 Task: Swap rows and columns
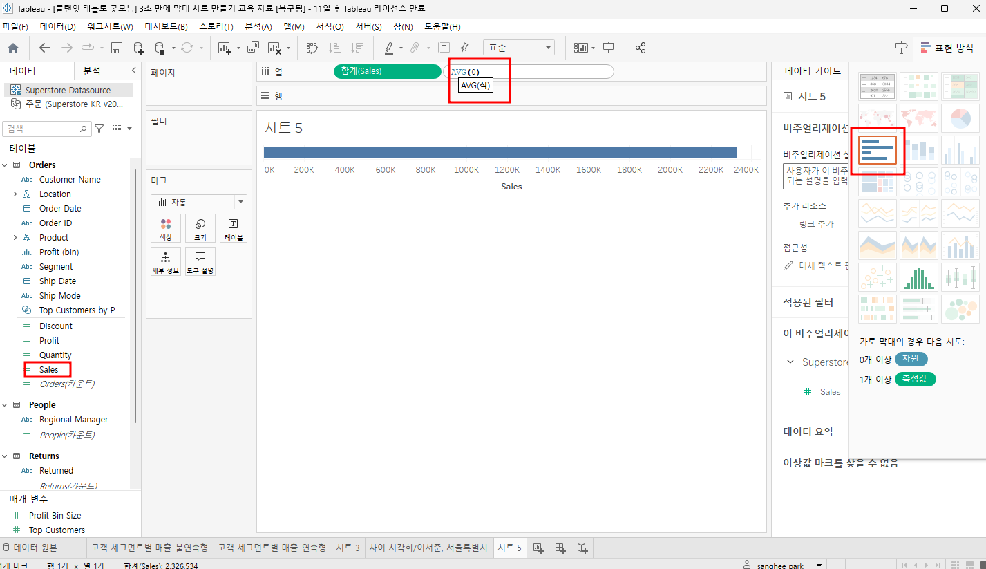click(312, 48)
